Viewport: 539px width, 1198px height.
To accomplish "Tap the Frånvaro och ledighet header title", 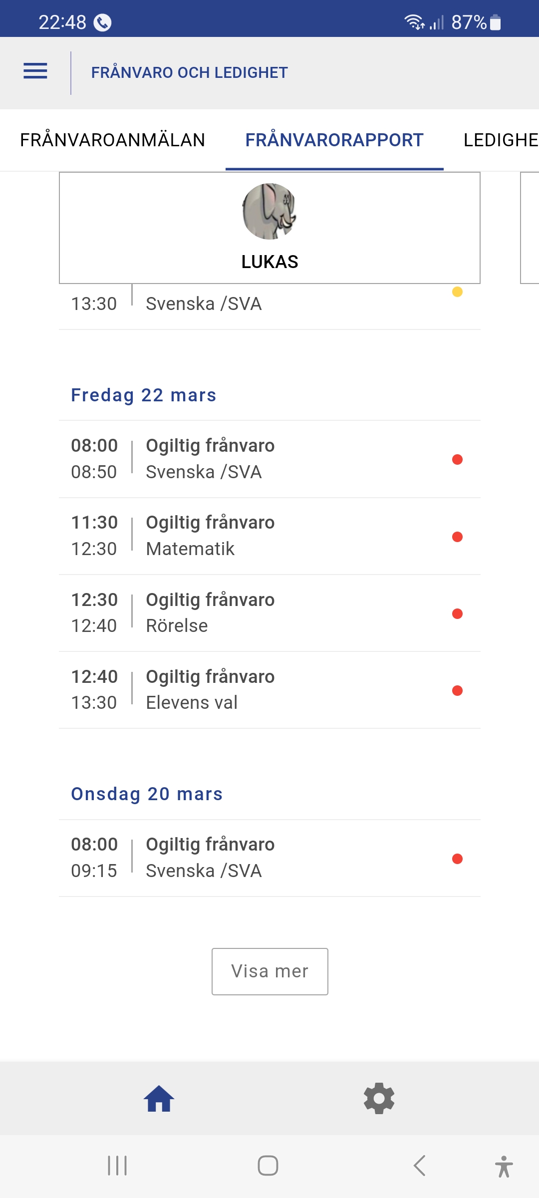I will [x=189, y=73].
